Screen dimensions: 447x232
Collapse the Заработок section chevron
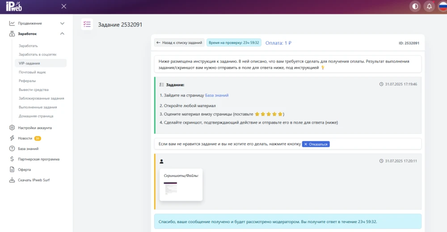coord(62,33)
